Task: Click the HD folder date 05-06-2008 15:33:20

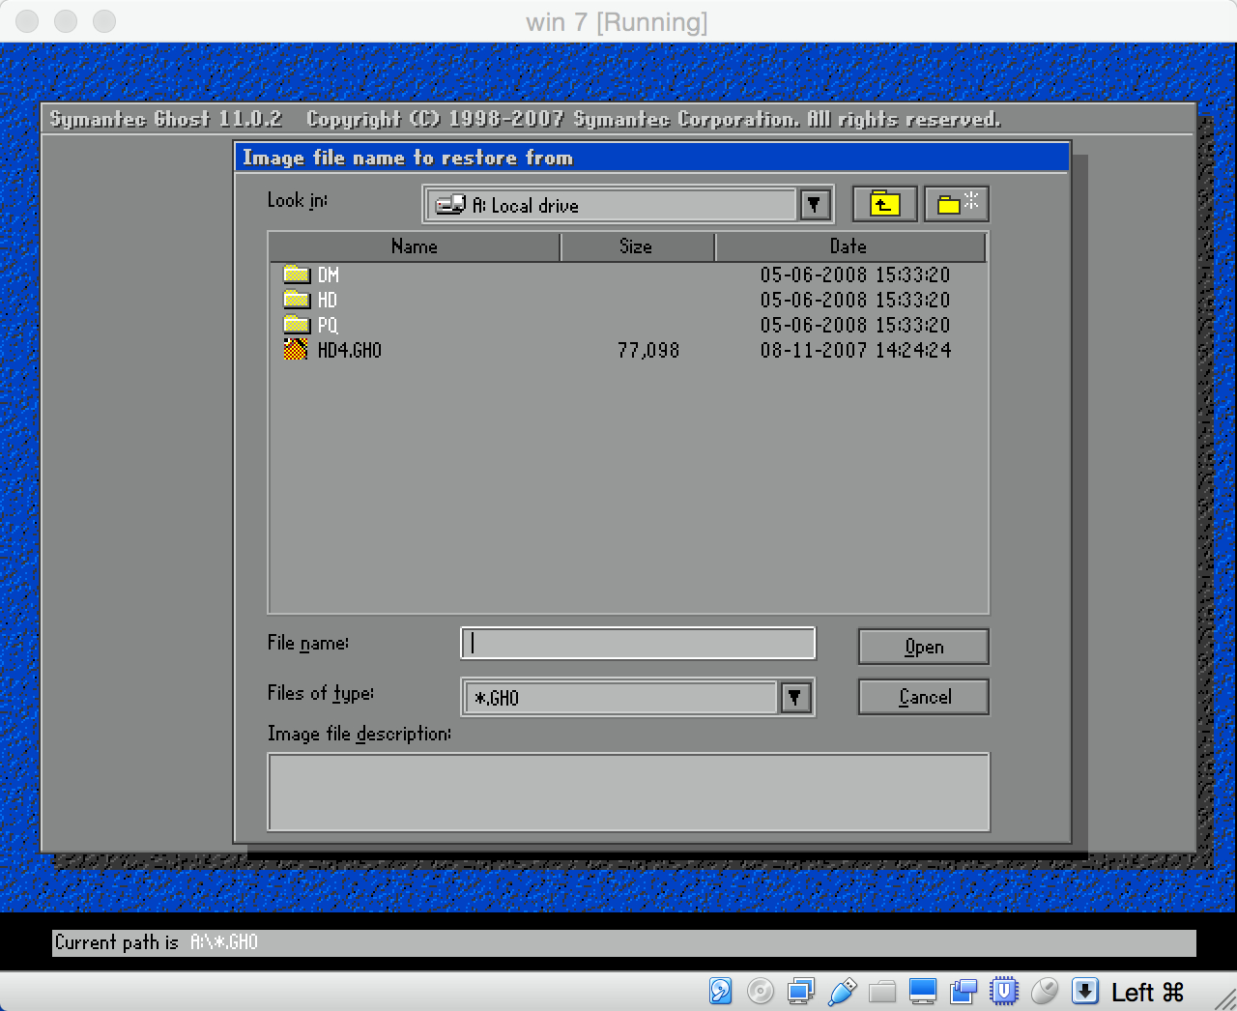Action: tap(855, 301)
